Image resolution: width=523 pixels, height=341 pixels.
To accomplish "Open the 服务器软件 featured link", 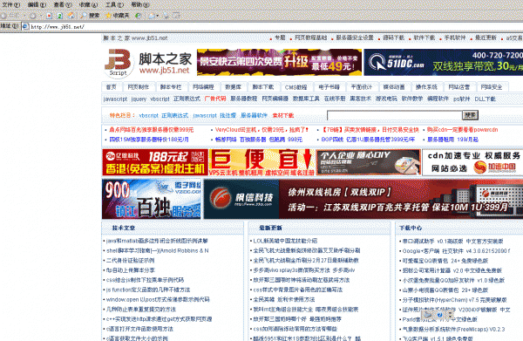I will click(254, 115).
